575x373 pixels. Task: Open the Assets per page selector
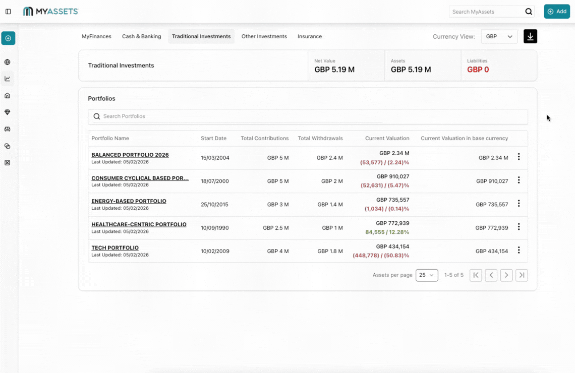click(427, 275)
